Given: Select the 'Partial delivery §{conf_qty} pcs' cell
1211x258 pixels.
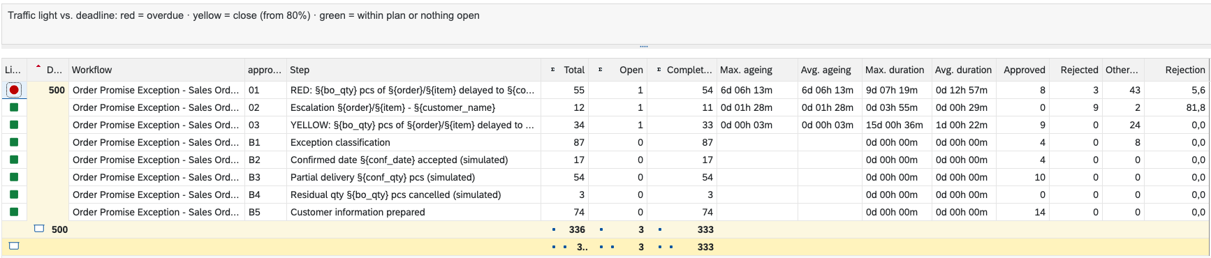Looking at the screenshot, I should pyautogui.click(x=413, y=177).
